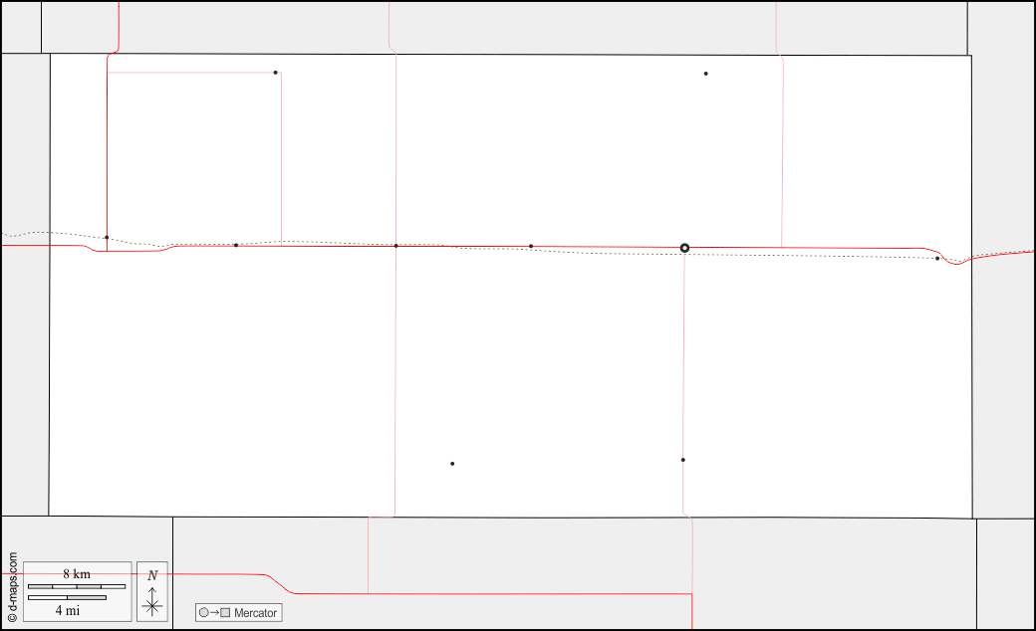
Task: Click the town dot on the western bright red vertical road
Action: click(107, 238)
